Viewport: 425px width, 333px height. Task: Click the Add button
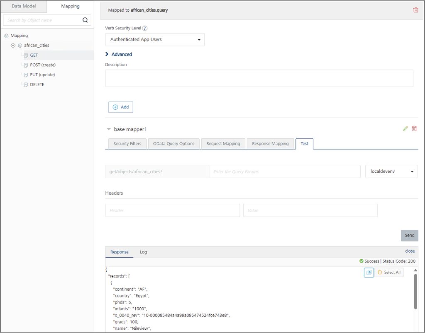pyautogui.click(x=121, y=107)
